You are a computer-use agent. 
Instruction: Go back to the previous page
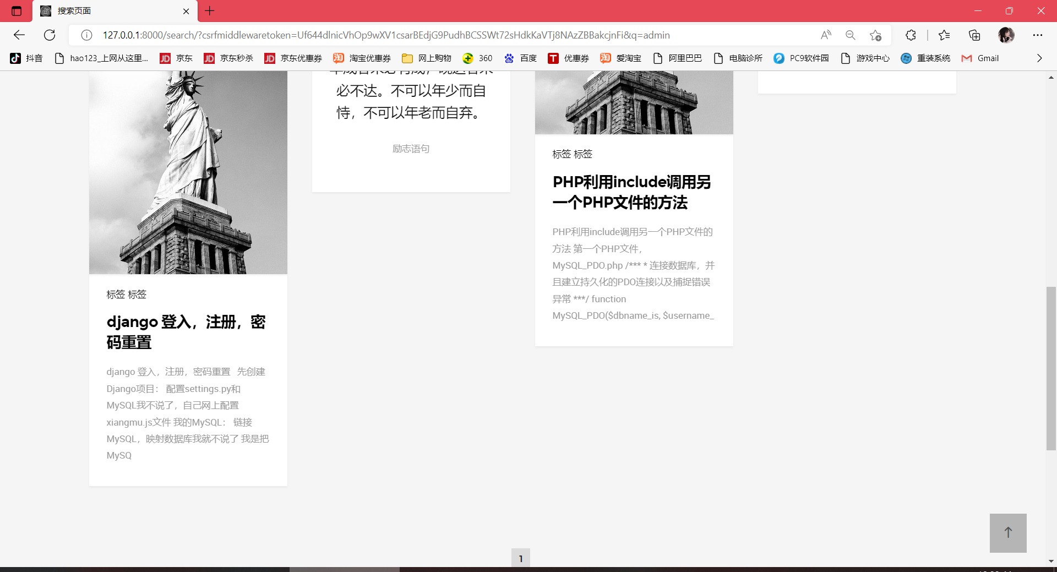tap(19, 35)
